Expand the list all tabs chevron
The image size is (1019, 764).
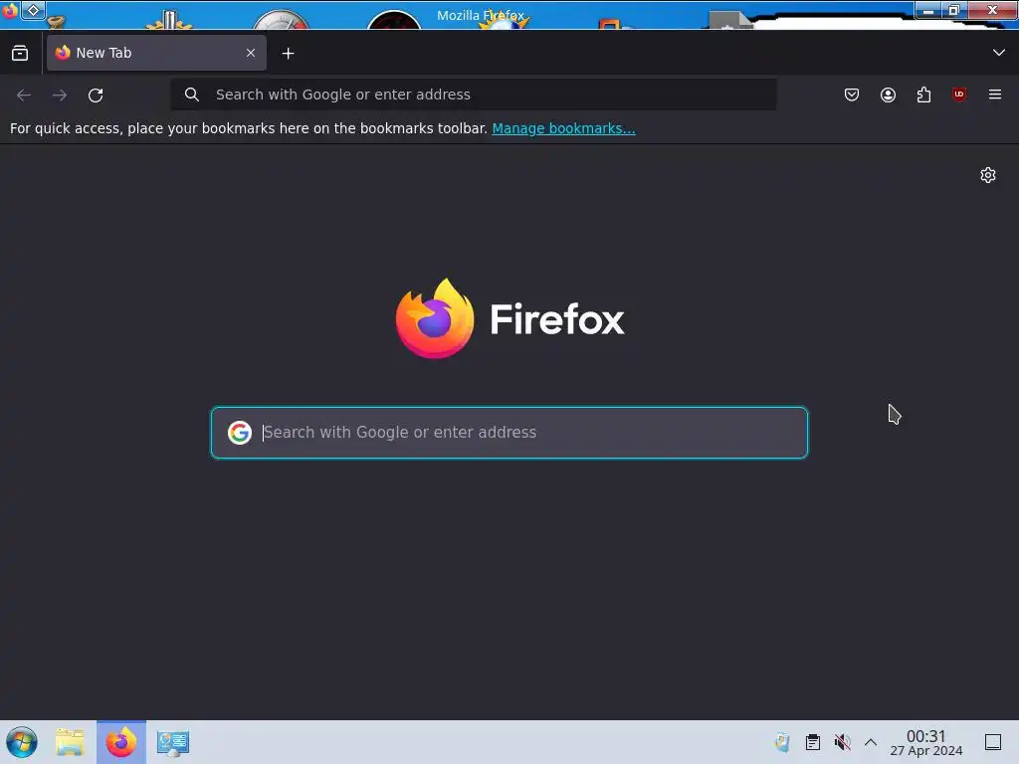pos(999,53)
